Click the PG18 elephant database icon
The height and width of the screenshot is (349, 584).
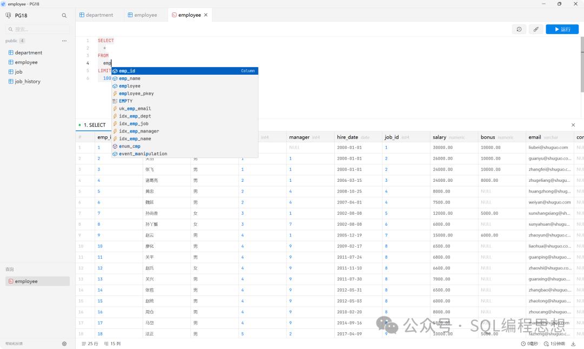point(8,16)
